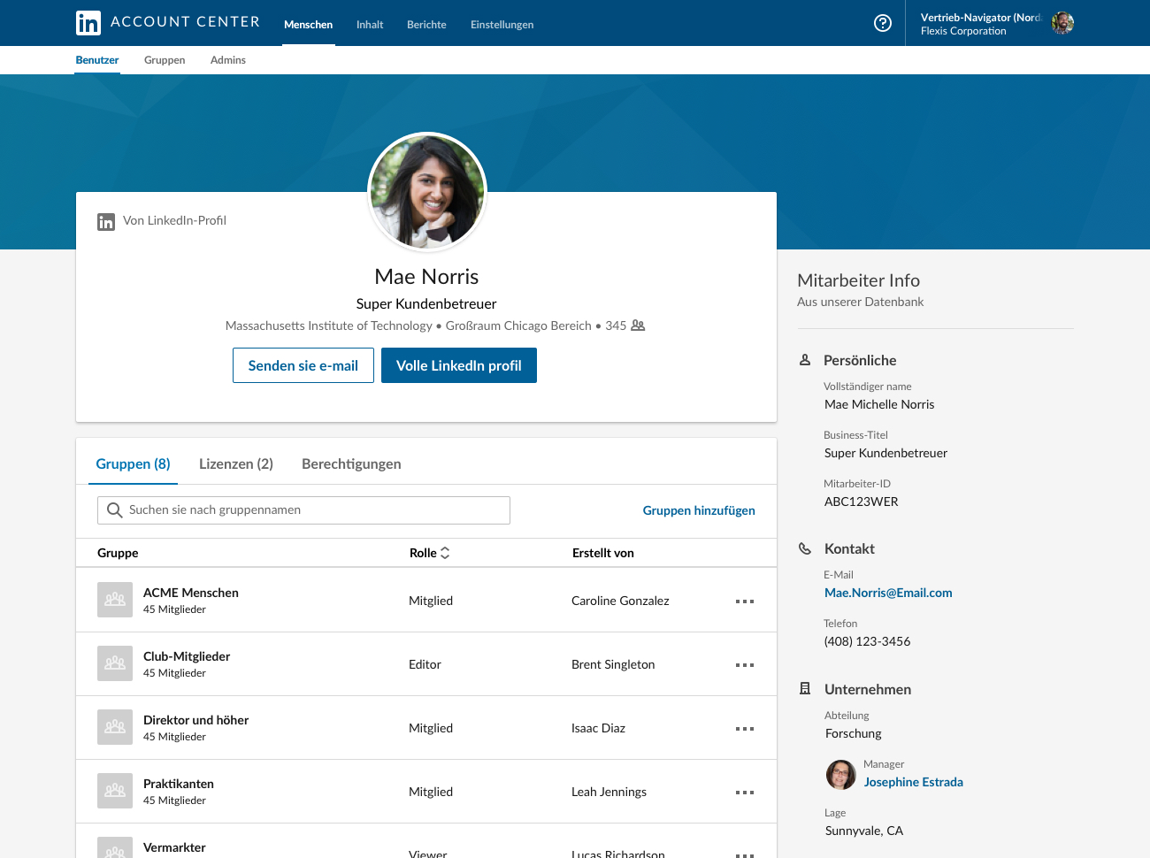Click the Gruppen hinzufügen link
The image size is (1150, 858).
click(699, 510)
